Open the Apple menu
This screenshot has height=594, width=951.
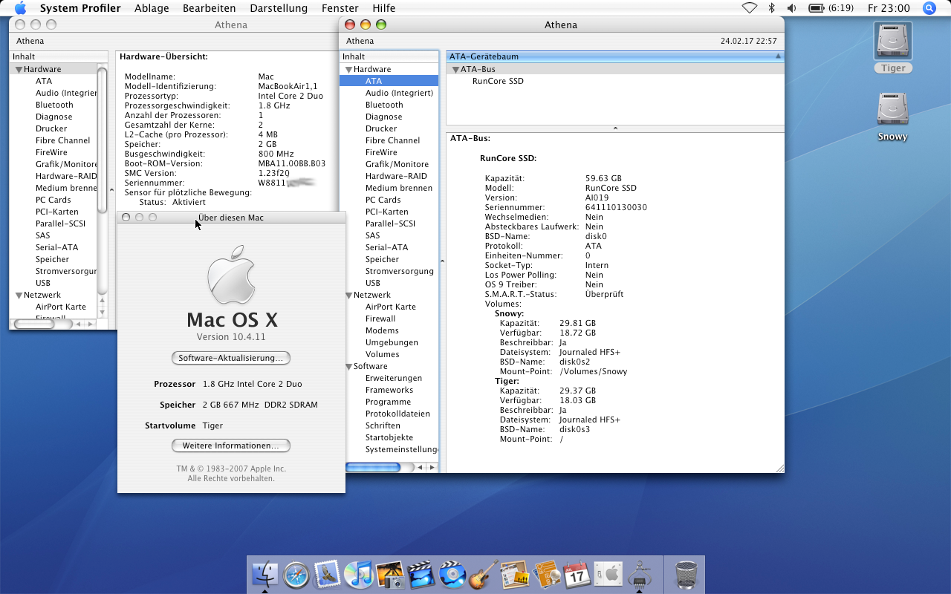coord(20,8)
